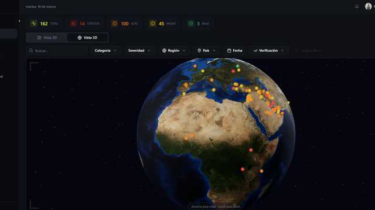Focus the Buscar search field
This screenshot has width=375, height=210.
[57, 51]
